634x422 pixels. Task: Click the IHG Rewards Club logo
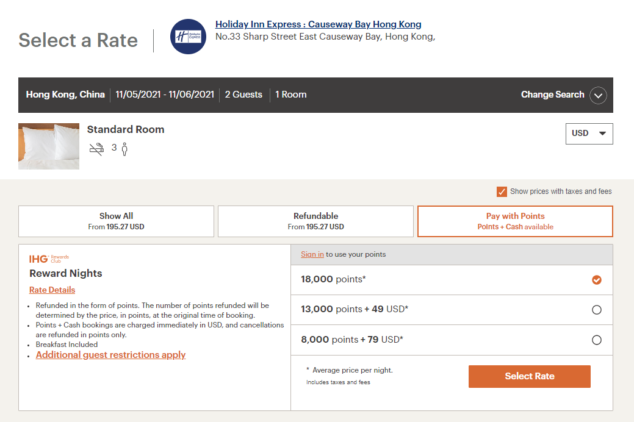coord(49,259)
